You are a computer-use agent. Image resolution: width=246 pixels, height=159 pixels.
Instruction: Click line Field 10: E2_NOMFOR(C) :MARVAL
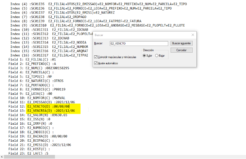coord(37,98)
